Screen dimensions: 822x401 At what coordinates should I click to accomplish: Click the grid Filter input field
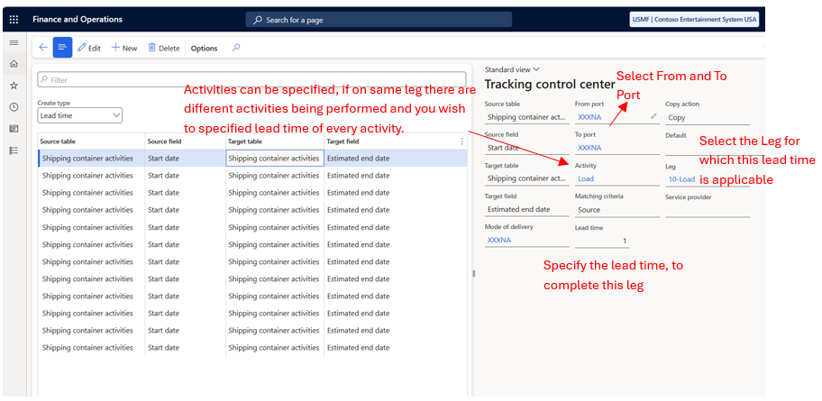coord(251,80)
